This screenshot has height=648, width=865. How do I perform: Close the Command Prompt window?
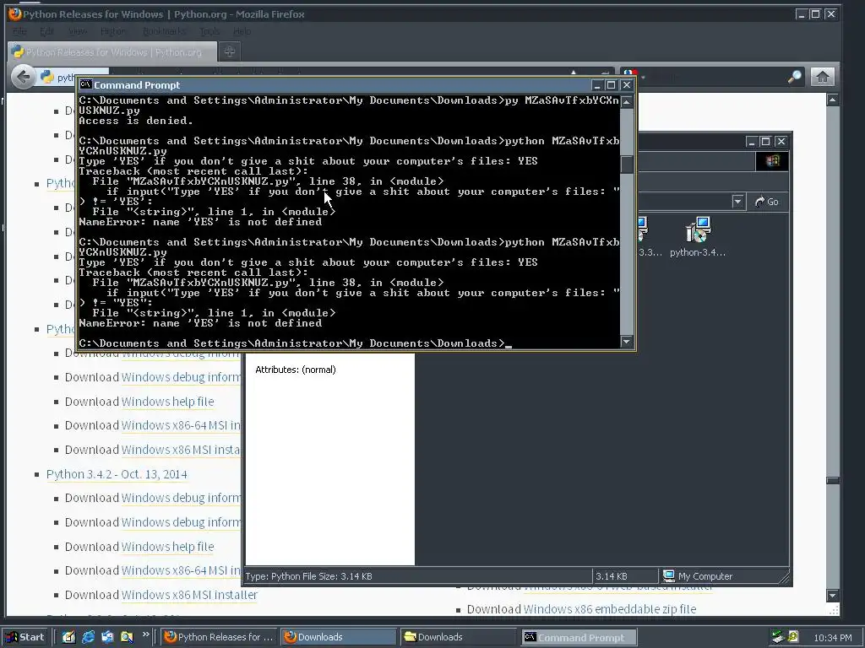pos(626,85)
